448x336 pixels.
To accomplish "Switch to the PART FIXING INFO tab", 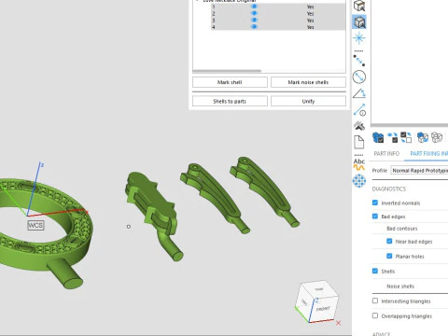I will coord(429,153).
